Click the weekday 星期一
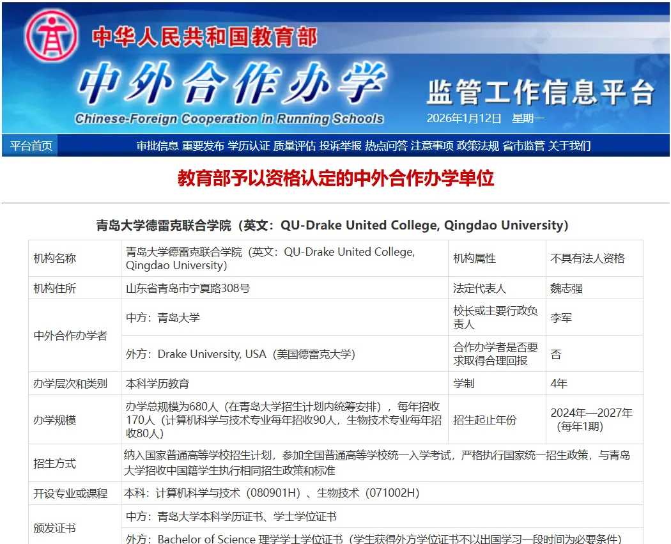 [x=528, y=118]
